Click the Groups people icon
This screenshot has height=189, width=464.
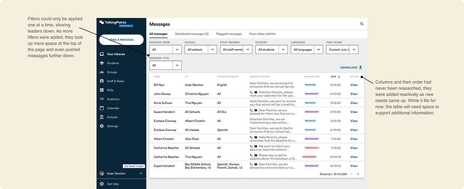pos(101,72)
